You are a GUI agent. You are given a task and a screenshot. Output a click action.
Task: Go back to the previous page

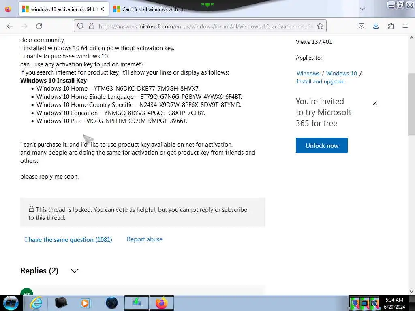pos(10,26)
